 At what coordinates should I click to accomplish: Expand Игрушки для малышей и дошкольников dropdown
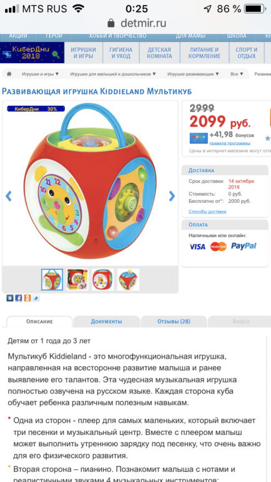click(113, 74)
